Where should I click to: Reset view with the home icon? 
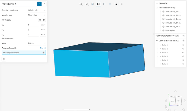(184, 109)
